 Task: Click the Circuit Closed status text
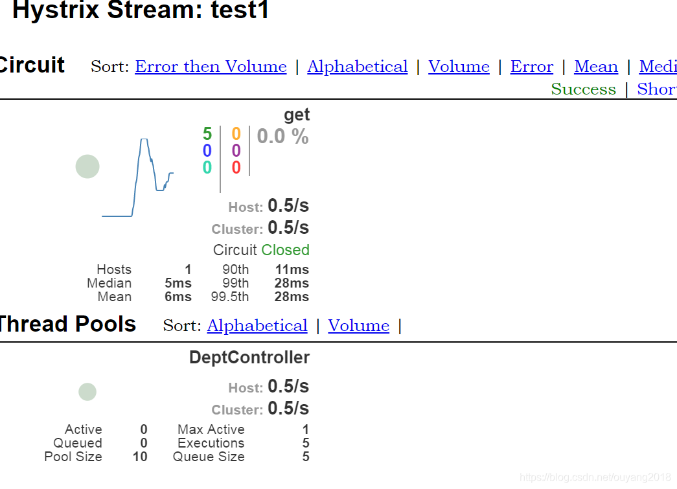point(261,250)
